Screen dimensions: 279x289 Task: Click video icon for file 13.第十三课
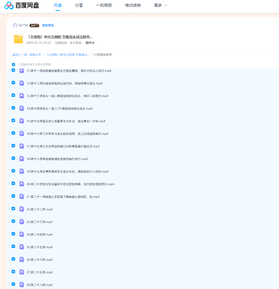(x=22, y=96)
